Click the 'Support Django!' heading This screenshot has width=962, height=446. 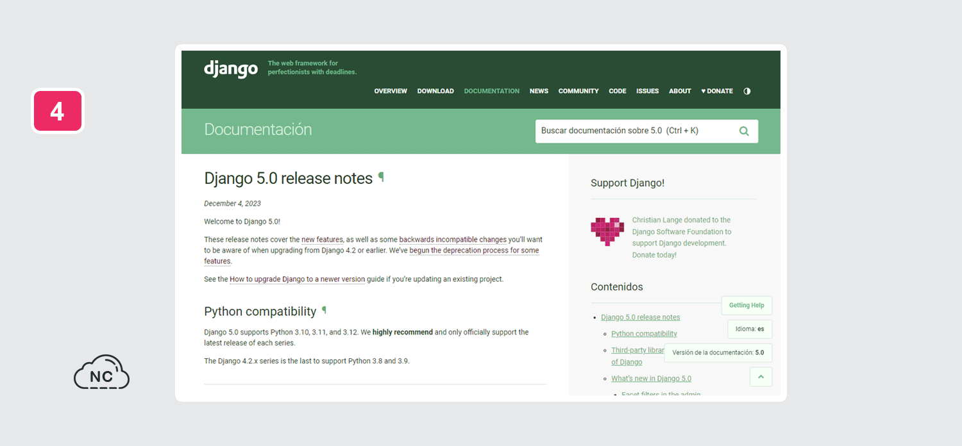[x=627, y=183]
